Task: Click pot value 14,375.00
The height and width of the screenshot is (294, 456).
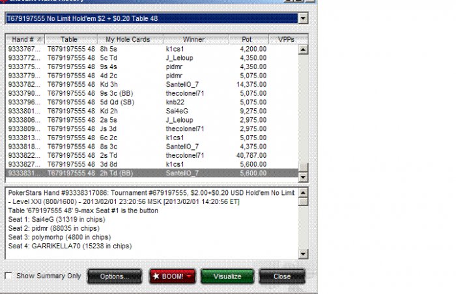Action: (251, 84)
